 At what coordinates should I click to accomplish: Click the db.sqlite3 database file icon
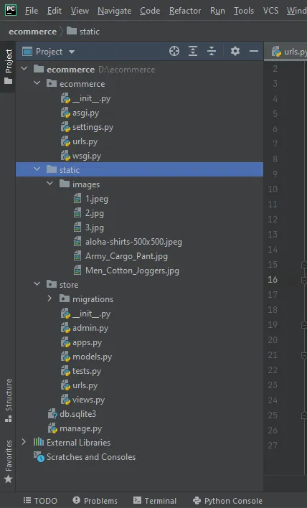pyautogui.click(x=52, y=414)
